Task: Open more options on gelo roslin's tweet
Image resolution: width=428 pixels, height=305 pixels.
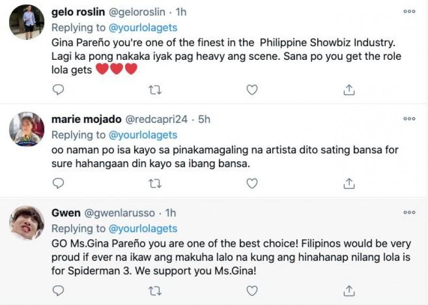Action: click(409, 11)
